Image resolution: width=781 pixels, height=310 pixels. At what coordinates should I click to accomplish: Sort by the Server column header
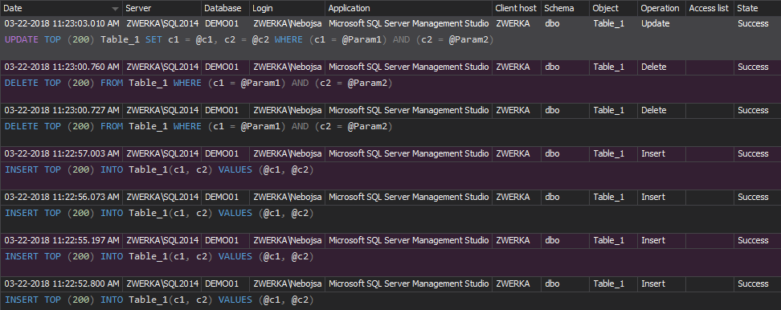point(162,8)
